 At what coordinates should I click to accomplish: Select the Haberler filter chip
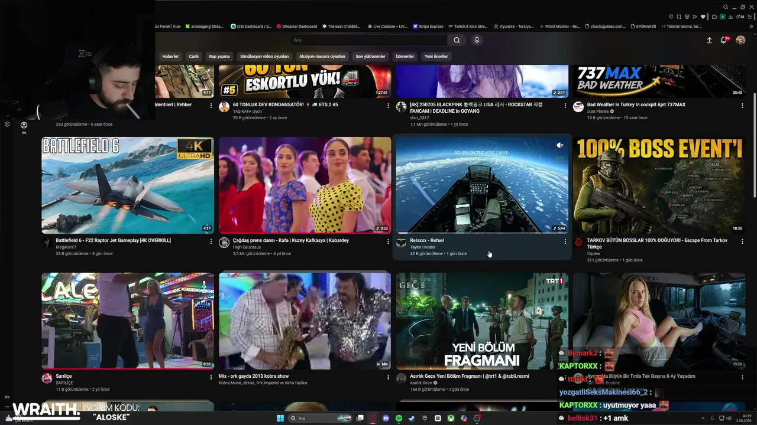170,56
